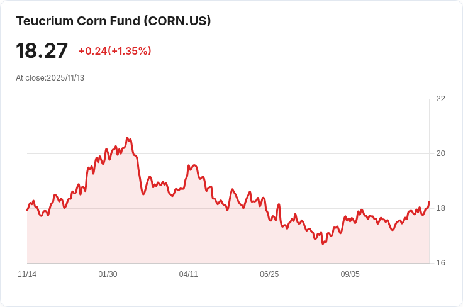Click the 01/30 x-axis date label
463x307 pixels.
point(108,274)
